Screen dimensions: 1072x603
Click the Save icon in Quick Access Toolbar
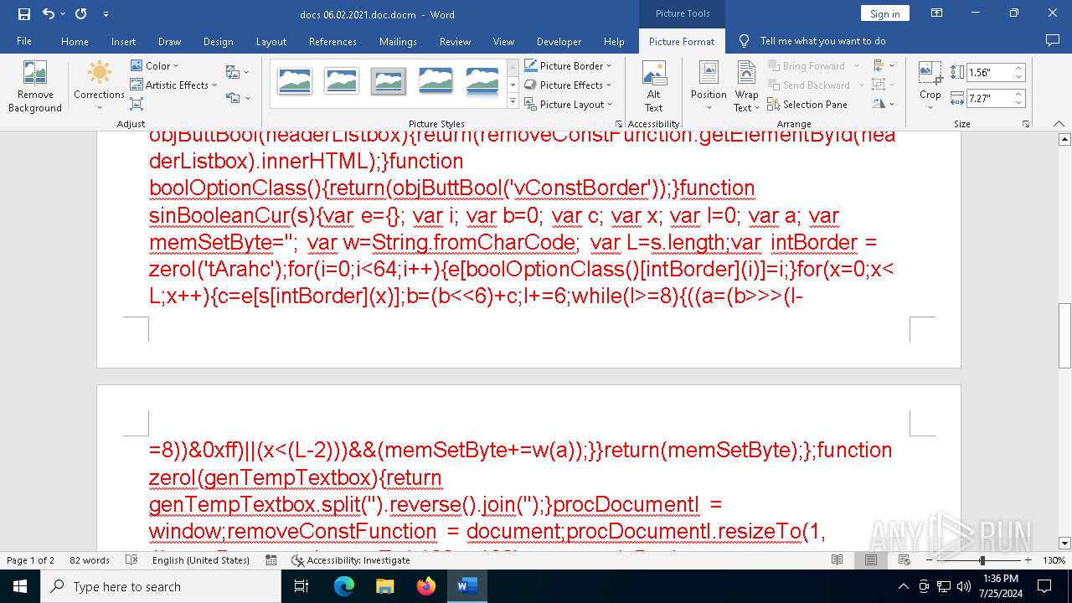click(x=23, y=14)
